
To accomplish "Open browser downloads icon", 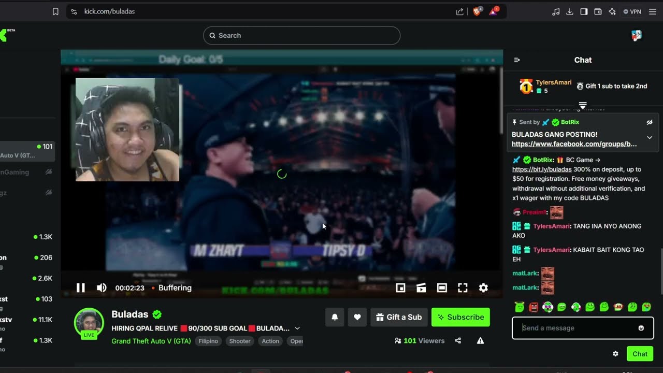I will tap(570, 11).
